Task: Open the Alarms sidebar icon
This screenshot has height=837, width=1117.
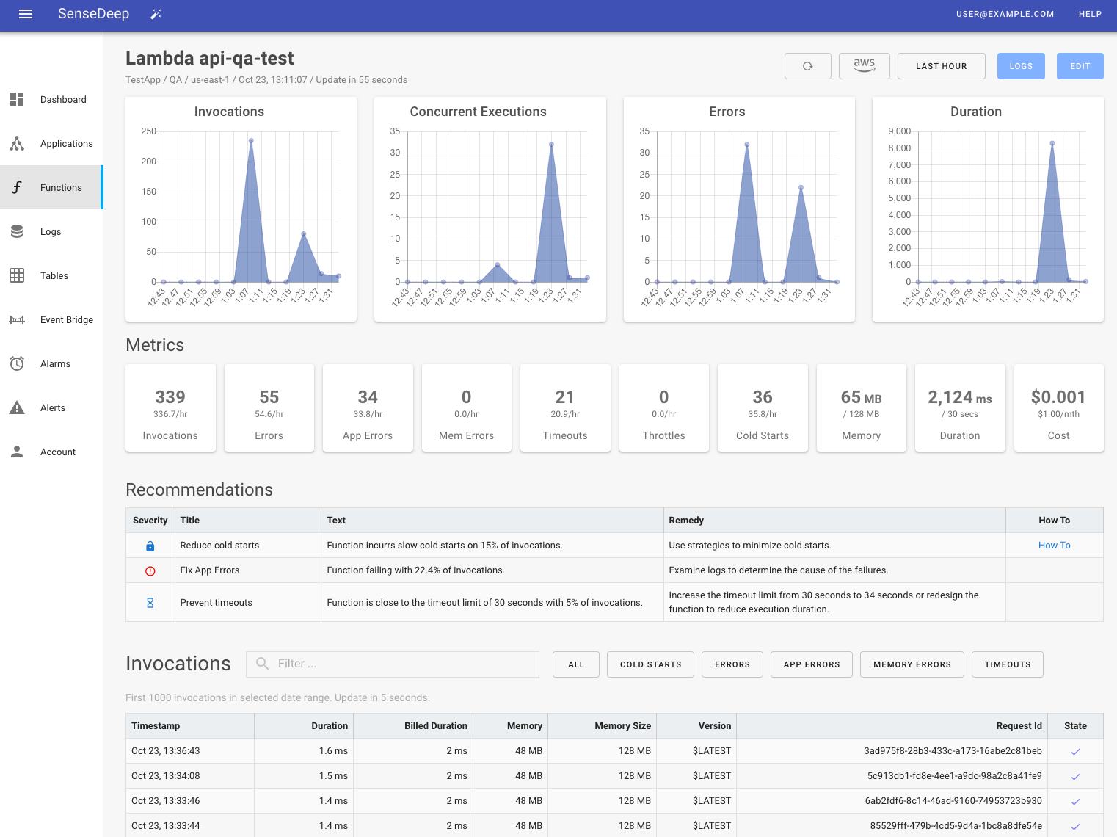Action: click(17, 363)
